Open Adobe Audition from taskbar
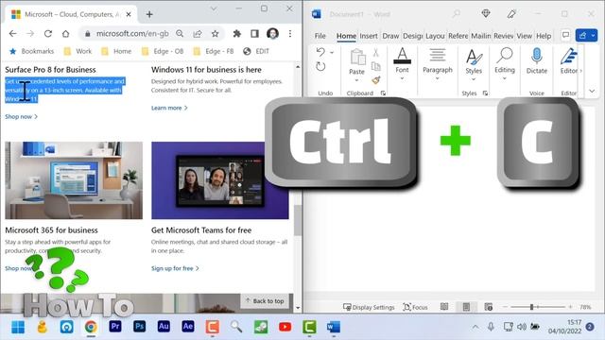Image resolution: width=605 pixels, height=340 pixels. [164, 327]
